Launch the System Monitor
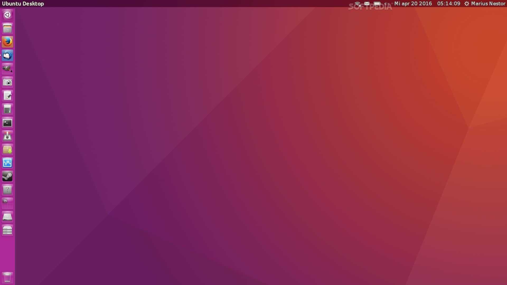Screen dimensions: 507x285 pos(7,163)
